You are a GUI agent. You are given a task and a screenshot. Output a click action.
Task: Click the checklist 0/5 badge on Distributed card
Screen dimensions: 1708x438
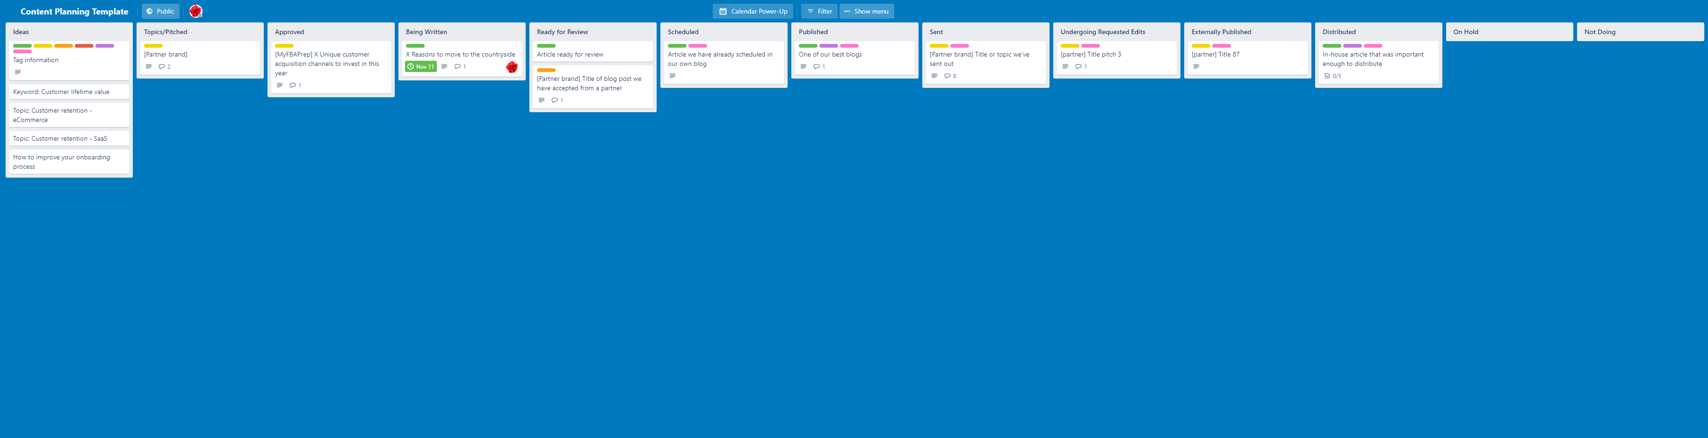(x=1333, y=76)
